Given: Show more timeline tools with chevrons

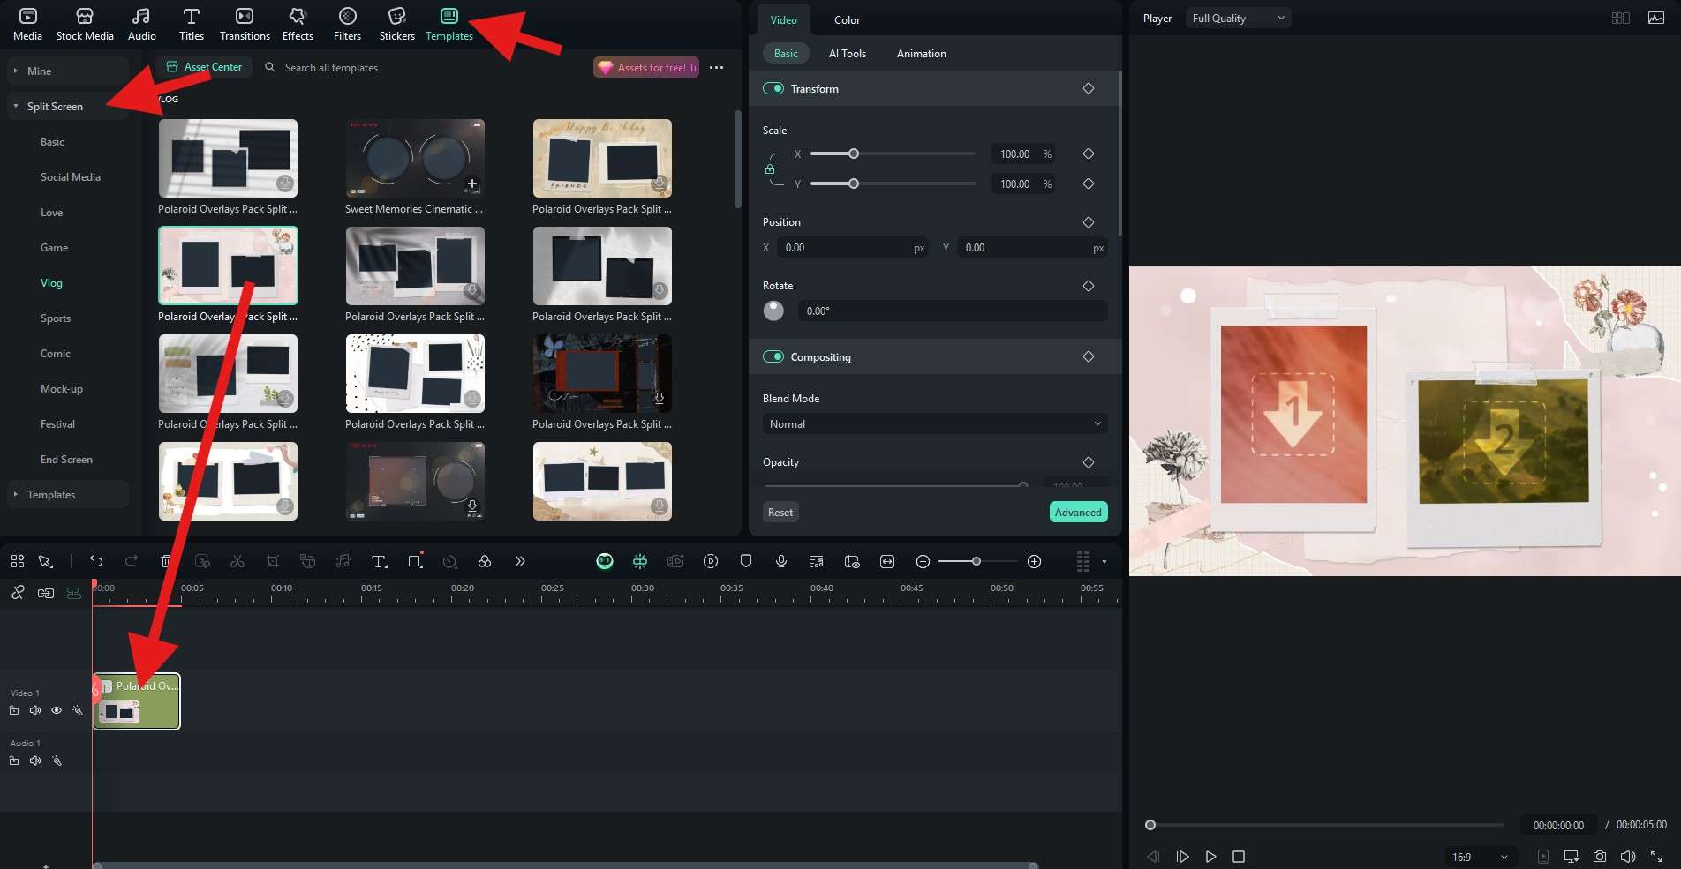Looking at the screenshot, I should [x=520, y=561].
